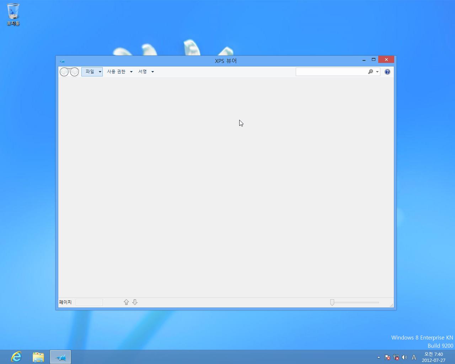Open the 파일 menu
Image resolution: width=455 pixels, height=364 pixels.
tap(92, 72)
